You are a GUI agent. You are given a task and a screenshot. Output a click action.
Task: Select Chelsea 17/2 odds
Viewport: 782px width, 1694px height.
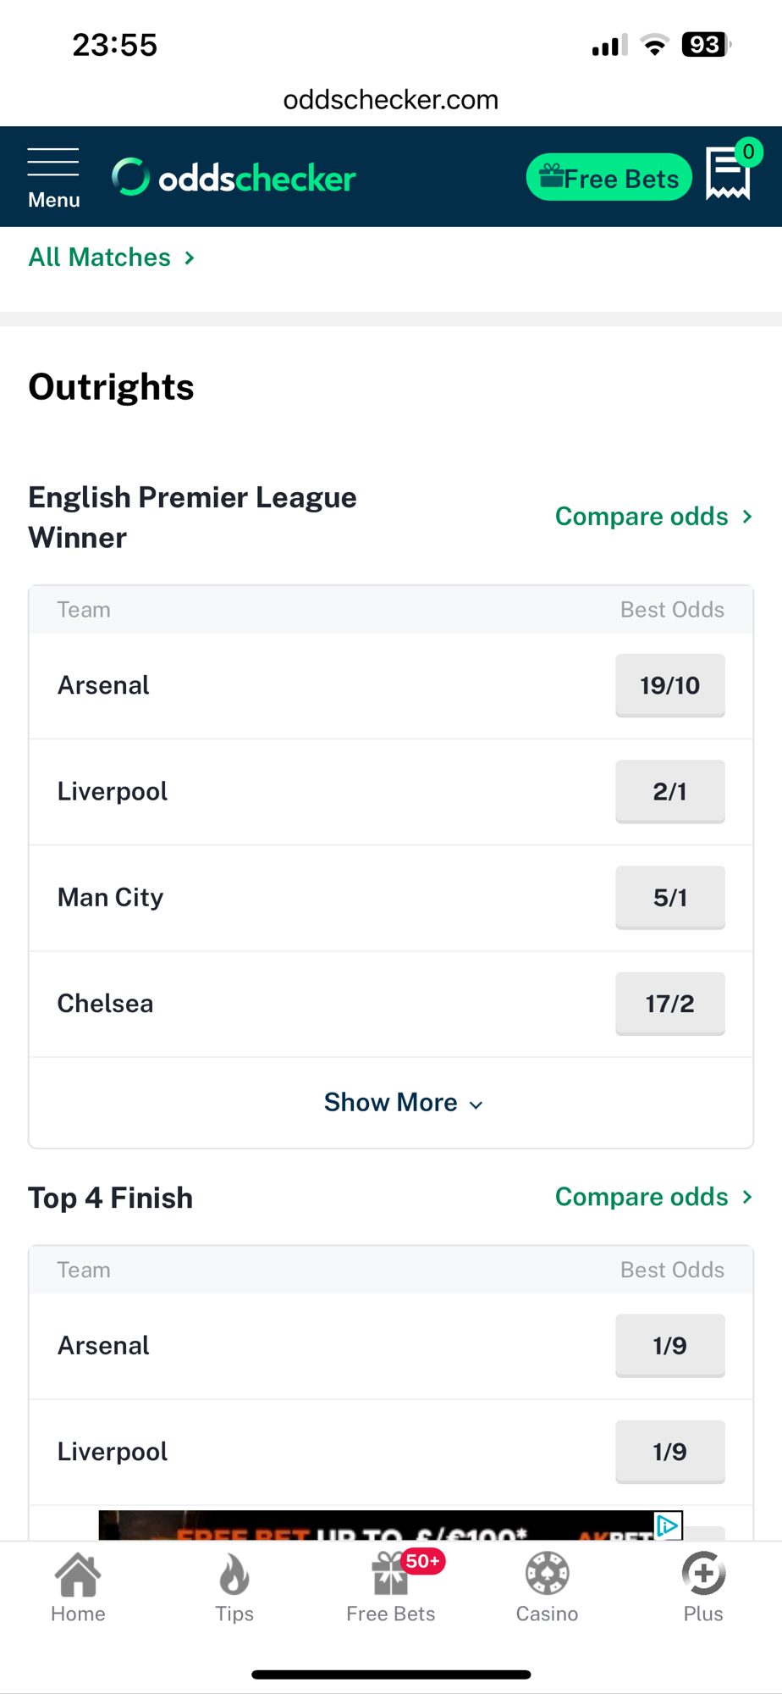(669, 1004)
